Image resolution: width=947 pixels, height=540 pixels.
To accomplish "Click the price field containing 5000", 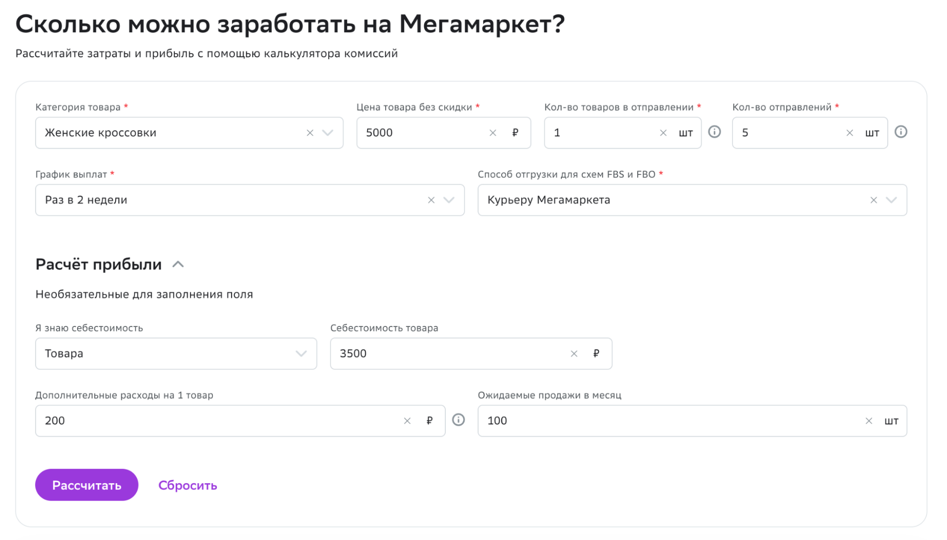I will click(443, 133).
